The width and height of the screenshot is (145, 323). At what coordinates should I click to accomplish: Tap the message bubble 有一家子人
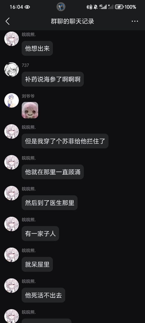point(40,233)
